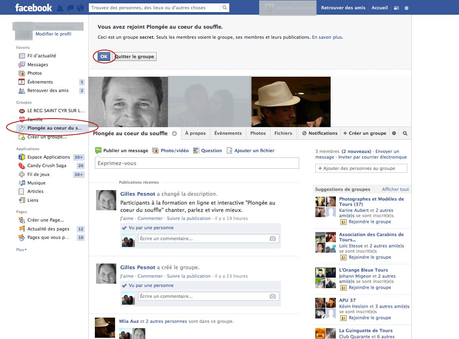Click the friend requests icon in header
The height and width of the screenshot is (339, 459).
60,8
